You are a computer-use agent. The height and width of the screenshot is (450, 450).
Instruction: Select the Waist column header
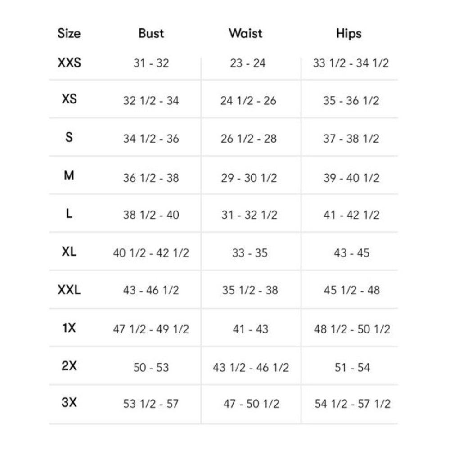point(246,34)
